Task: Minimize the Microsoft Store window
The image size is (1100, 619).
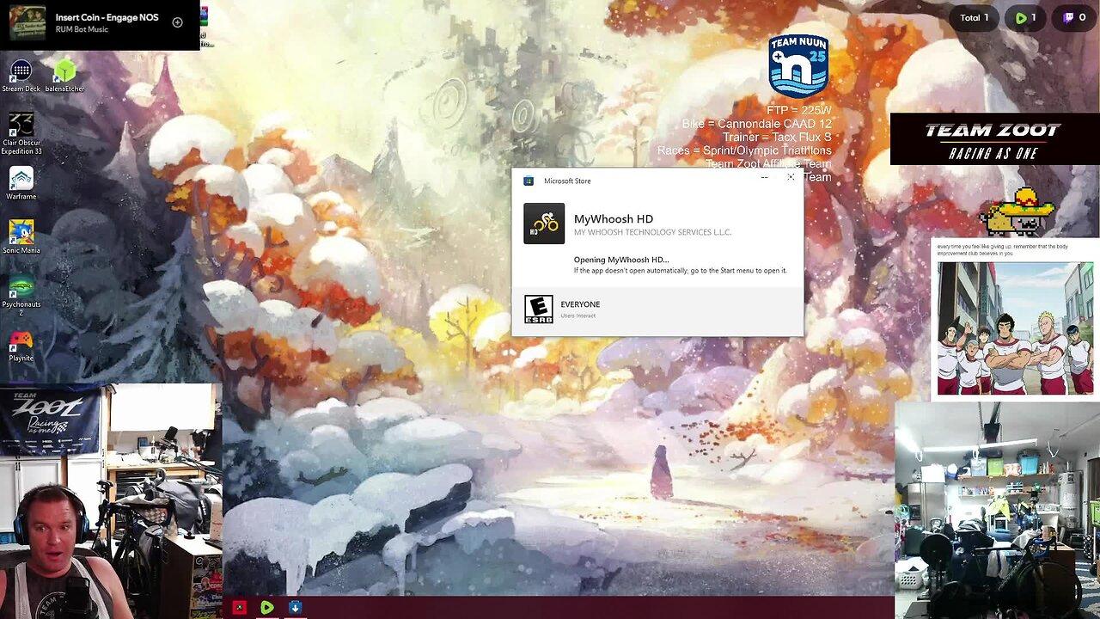Action: [x=764, y=178]
